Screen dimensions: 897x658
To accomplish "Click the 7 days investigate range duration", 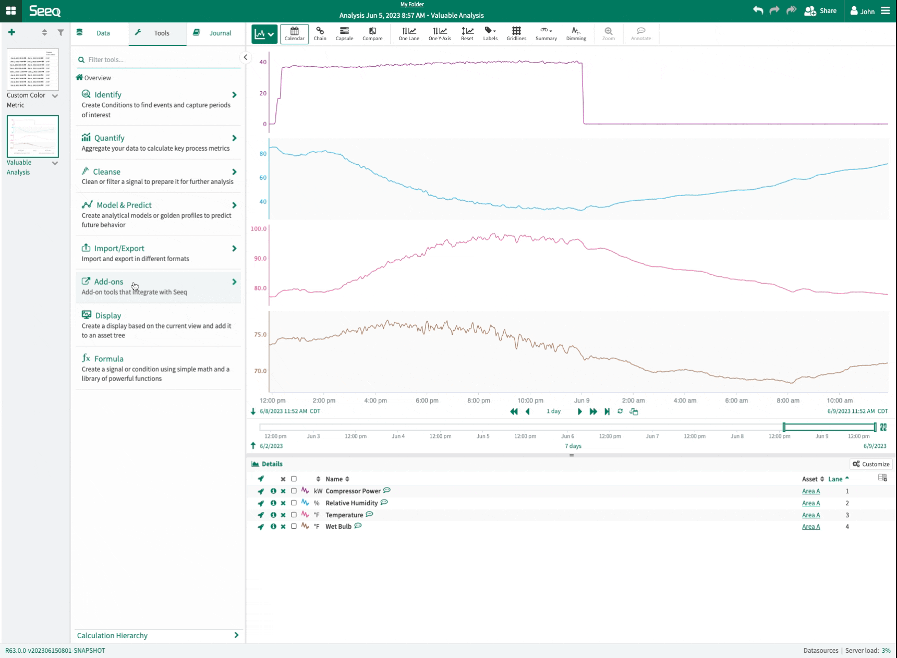I will [x=573, y=446].
